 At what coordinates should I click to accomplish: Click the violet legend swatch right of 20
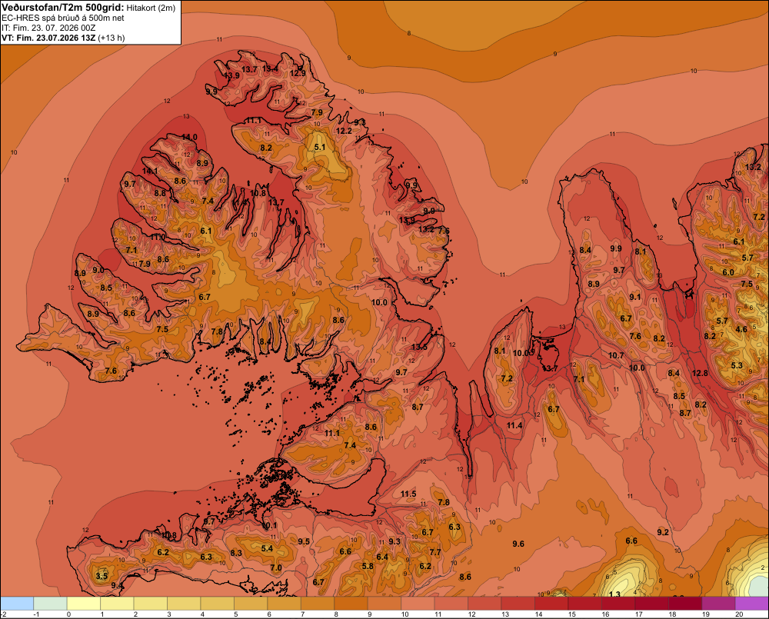coord(752,604)
